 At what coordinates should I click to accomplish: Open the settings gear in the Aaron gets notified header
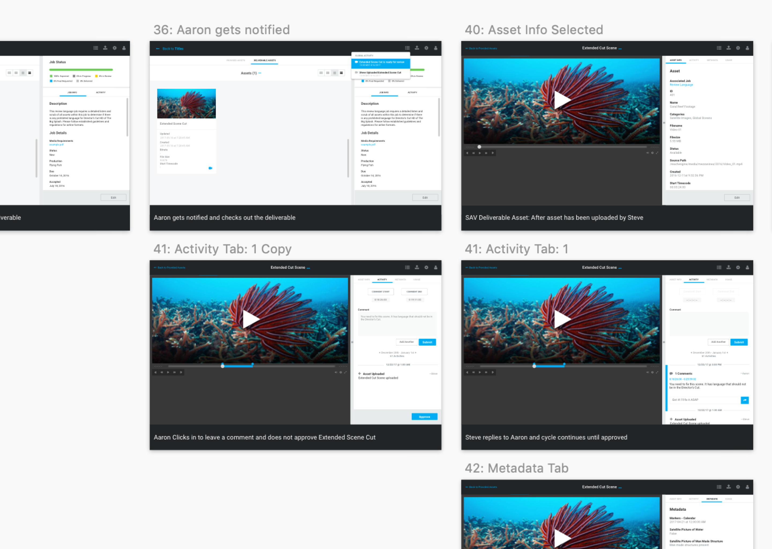click(426, 48)
